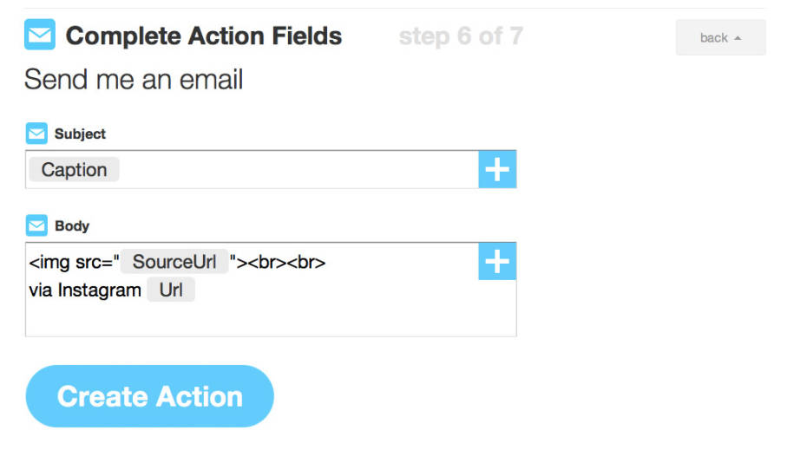Click the mail icon next to Subject label
Image resolution: width=794 pixels, height=450 pixels.
point(36,134)
